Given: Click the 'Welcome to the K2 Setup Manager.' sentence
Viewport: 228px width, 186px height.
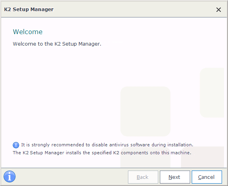Looking at the screenshot, I should tap(57, 44).
